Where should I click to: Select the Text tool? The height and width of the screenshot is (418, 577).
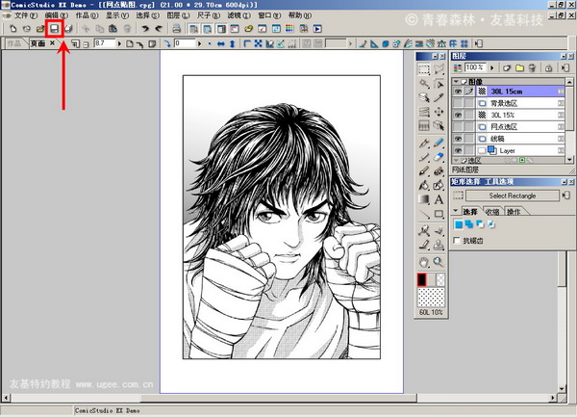point(439,199)
